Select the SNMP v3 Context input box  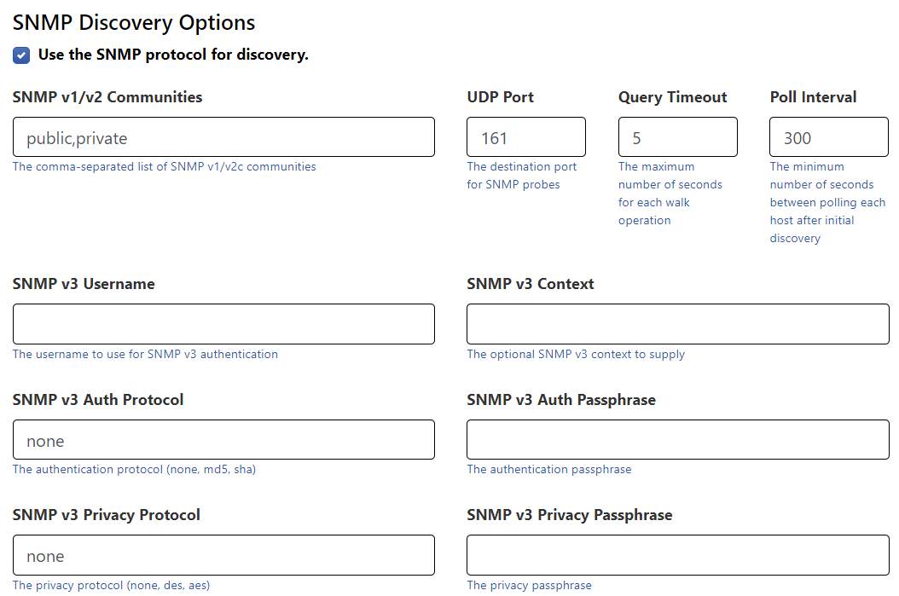point(677,324)
